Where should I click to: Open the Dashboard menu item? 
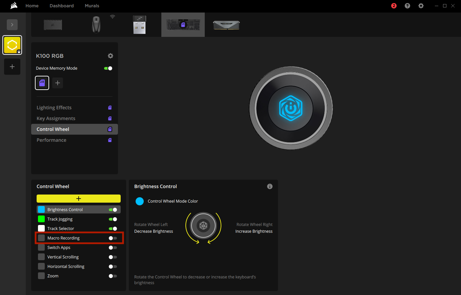coord(62,6)
